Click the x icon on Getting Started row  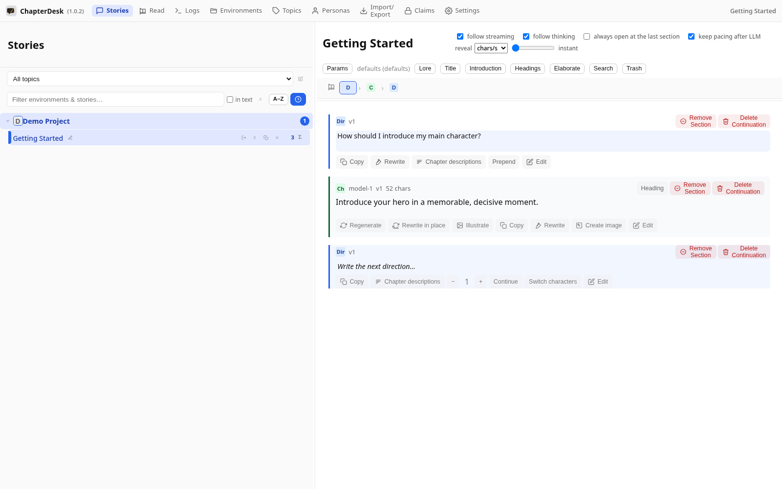(x=277, y=138)
